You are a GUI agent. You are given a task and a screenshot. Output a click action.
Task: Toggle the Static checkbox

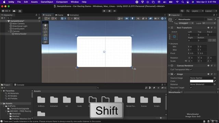pos(206,19)
